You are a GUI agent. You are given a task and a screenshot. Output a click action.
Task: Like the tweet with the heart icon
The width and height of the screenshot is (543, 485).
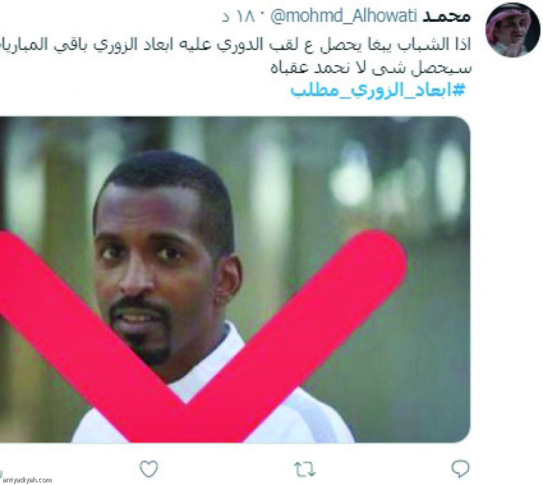point(149,469)
